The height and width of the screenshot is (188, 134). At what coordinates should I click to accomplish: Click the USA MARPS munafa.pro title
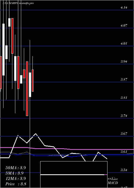[18, 3]
